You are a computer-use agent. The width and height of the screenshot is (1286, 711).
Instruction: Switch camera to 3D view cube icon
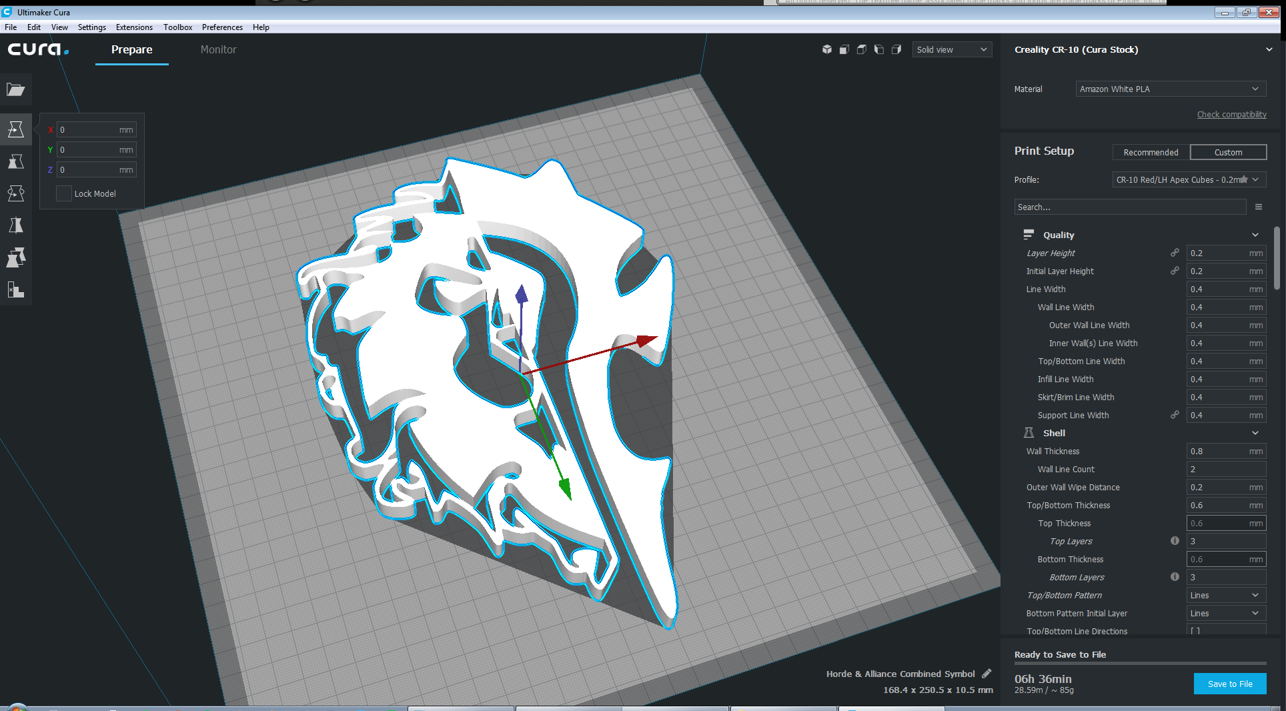(x=827, y=49)
